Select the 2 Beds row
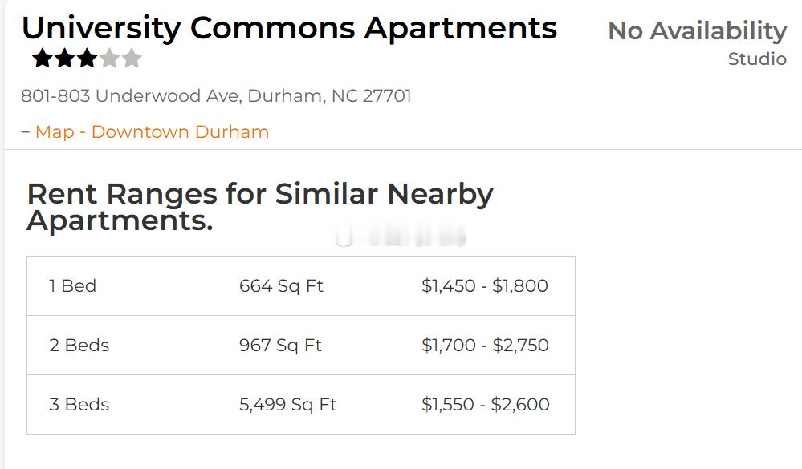The width and height of the screenshot is (802, 469). coord(301,346)
